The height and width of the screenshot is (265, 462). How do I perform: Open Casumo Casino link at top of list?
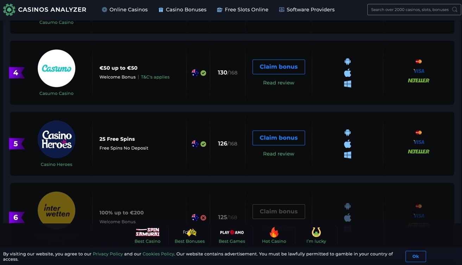(x=56, y=23)
